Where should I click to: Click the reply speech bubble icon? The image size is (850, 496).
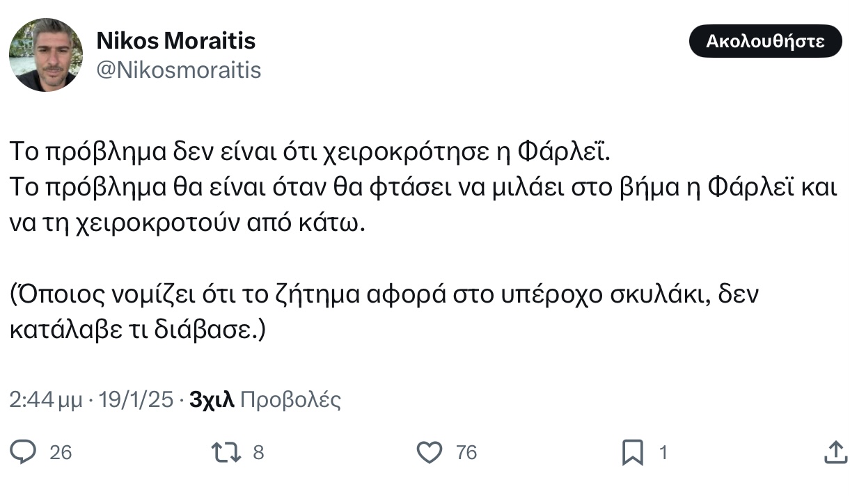(x=24, y=453)
